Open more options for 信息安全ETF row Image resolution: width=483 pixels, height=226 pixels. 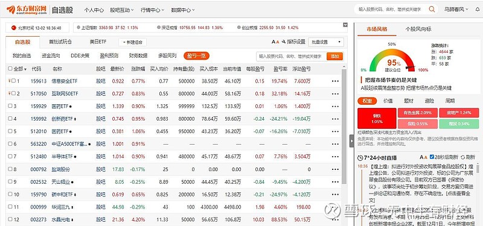335,81
